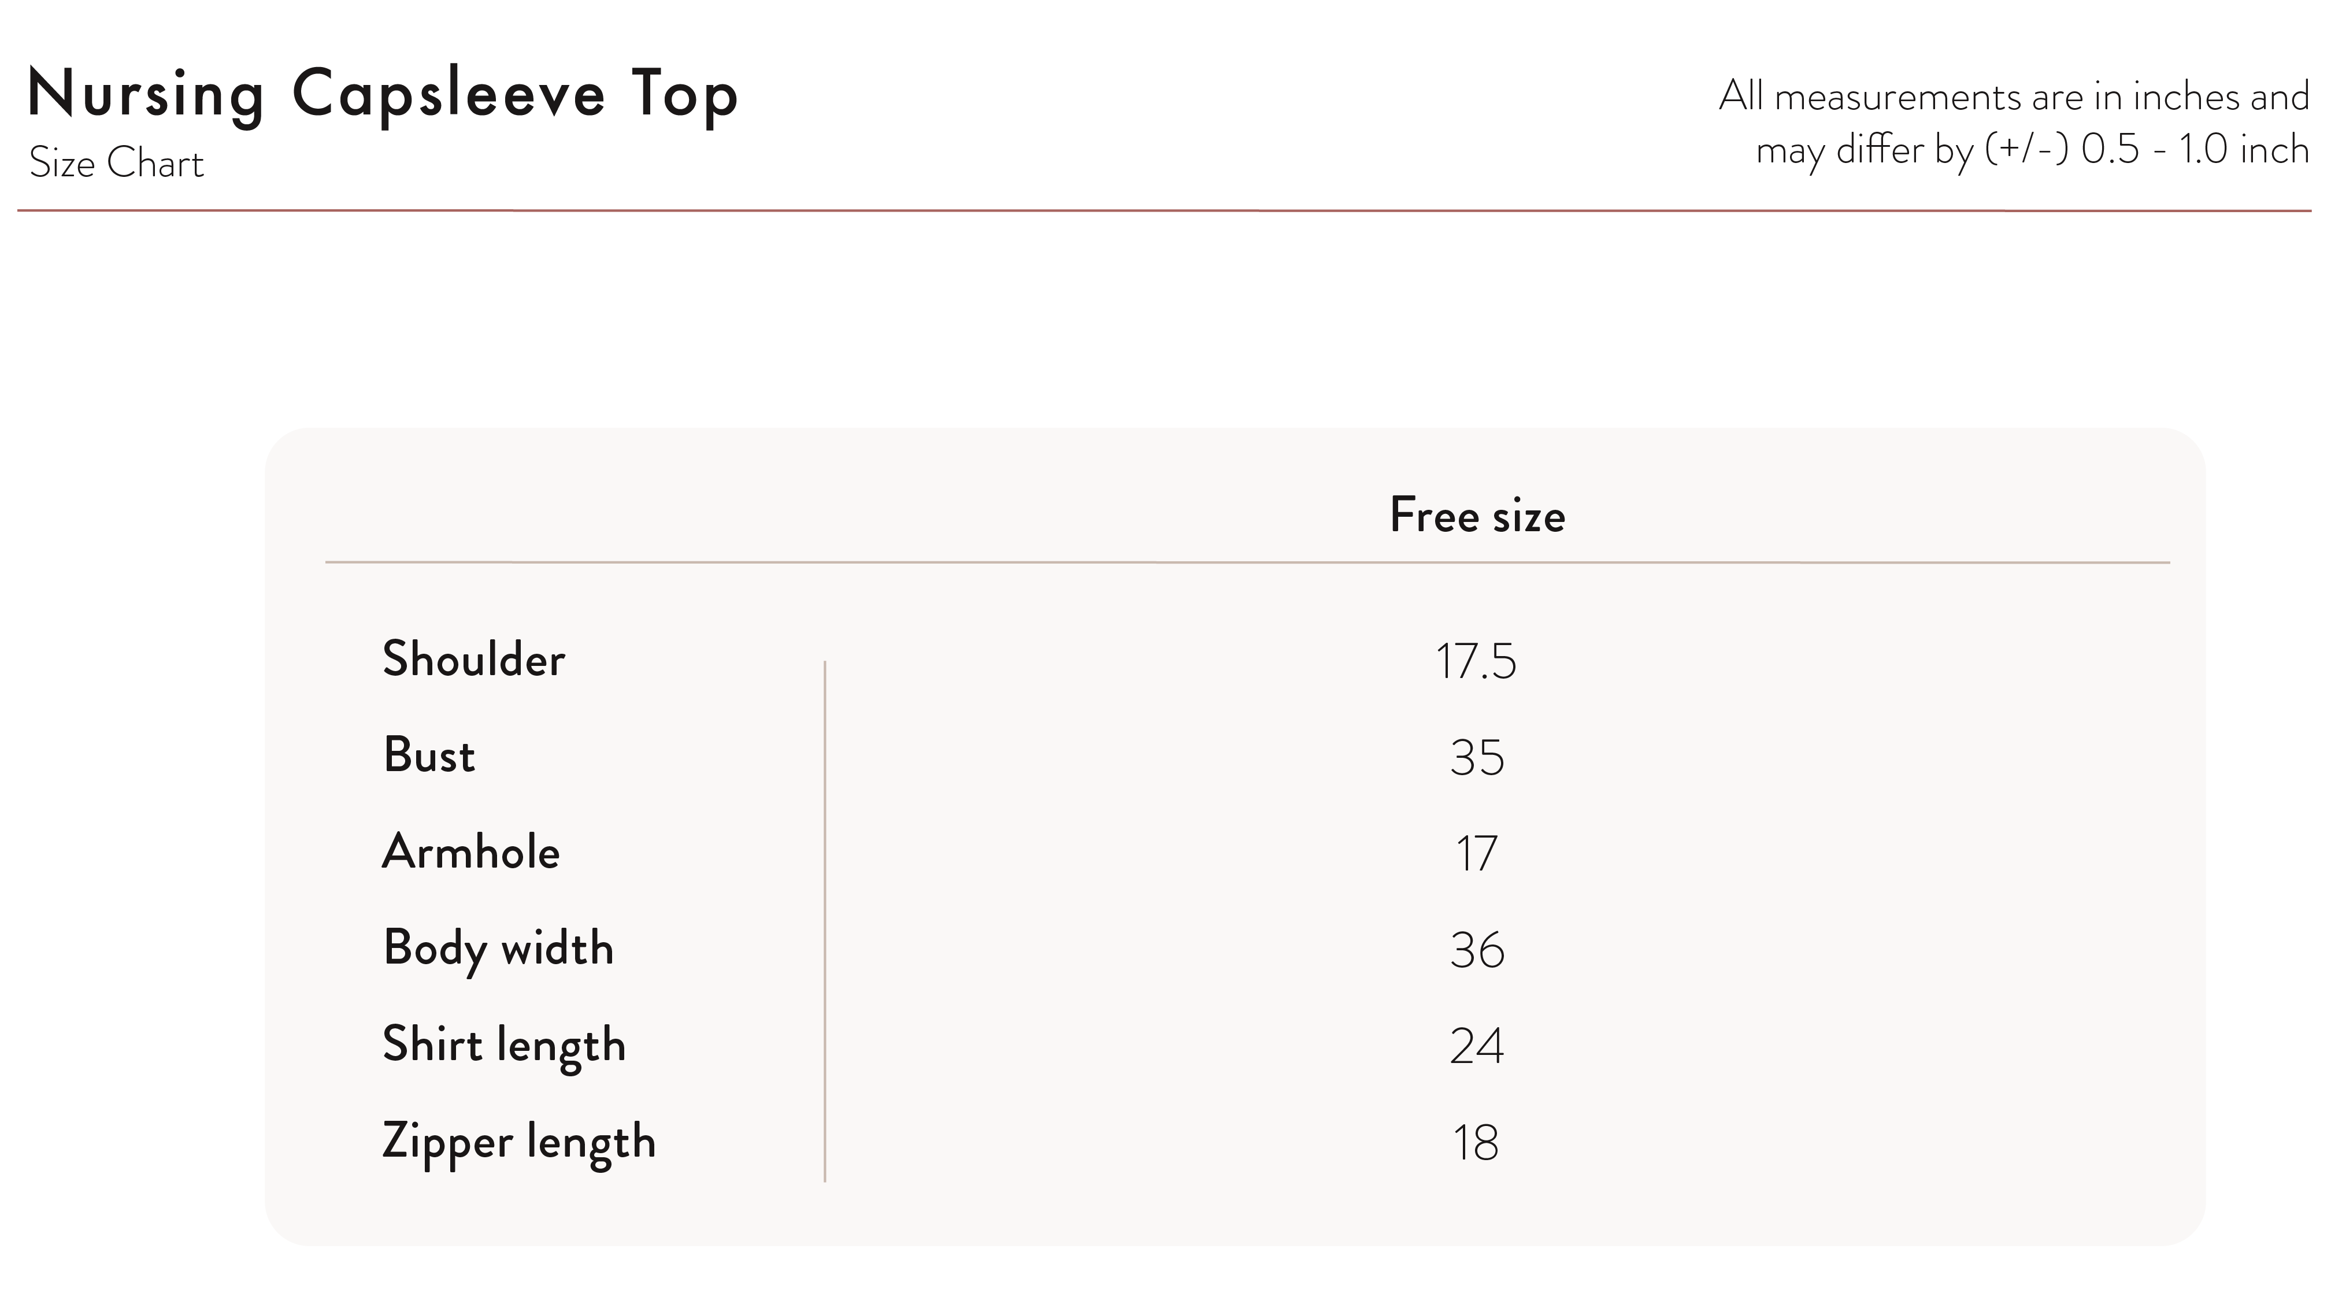Select the Armhole row label

[x=470, y=852]
